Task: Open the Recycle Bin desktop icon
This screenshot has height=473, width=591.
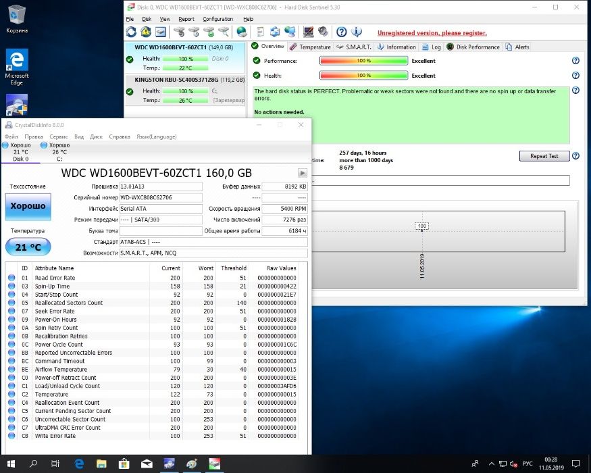Action: coord(17,19)
